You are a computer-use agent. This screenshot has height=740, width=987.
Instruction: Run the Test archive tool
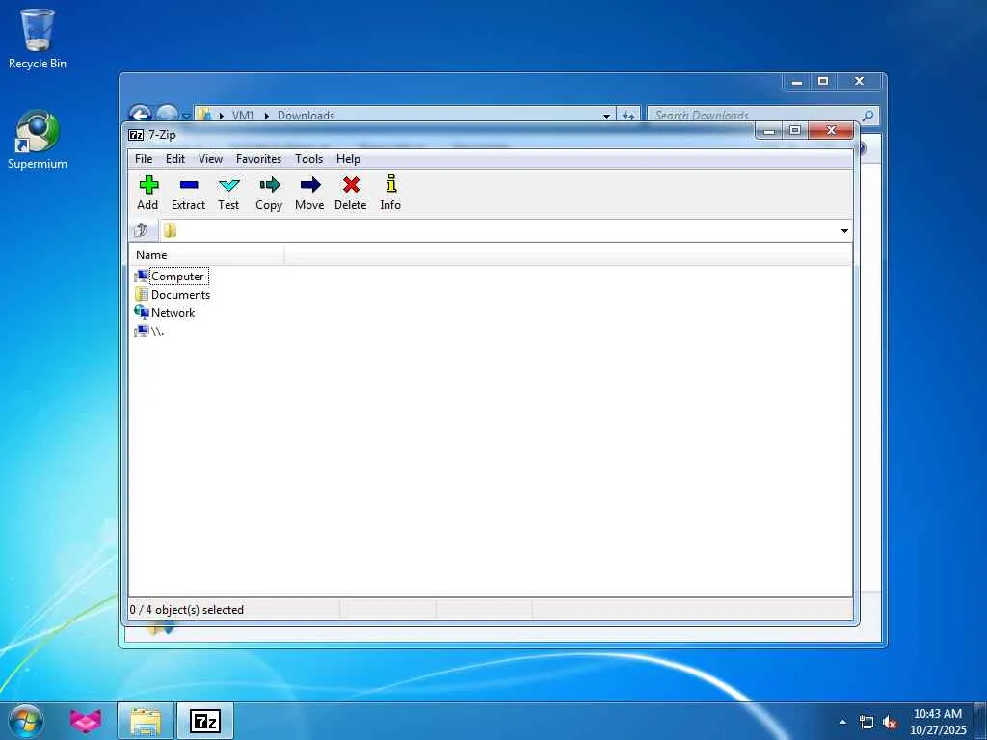click(228, 185)
